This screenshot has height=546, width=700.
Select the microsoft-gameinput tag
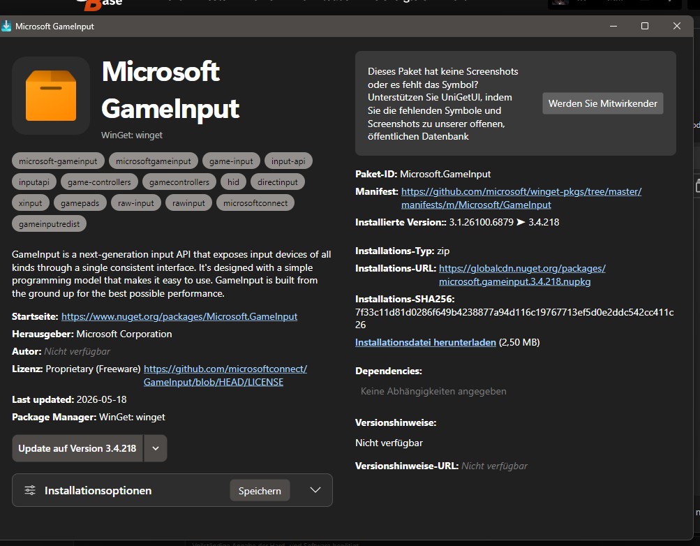[x=58, y=161]
